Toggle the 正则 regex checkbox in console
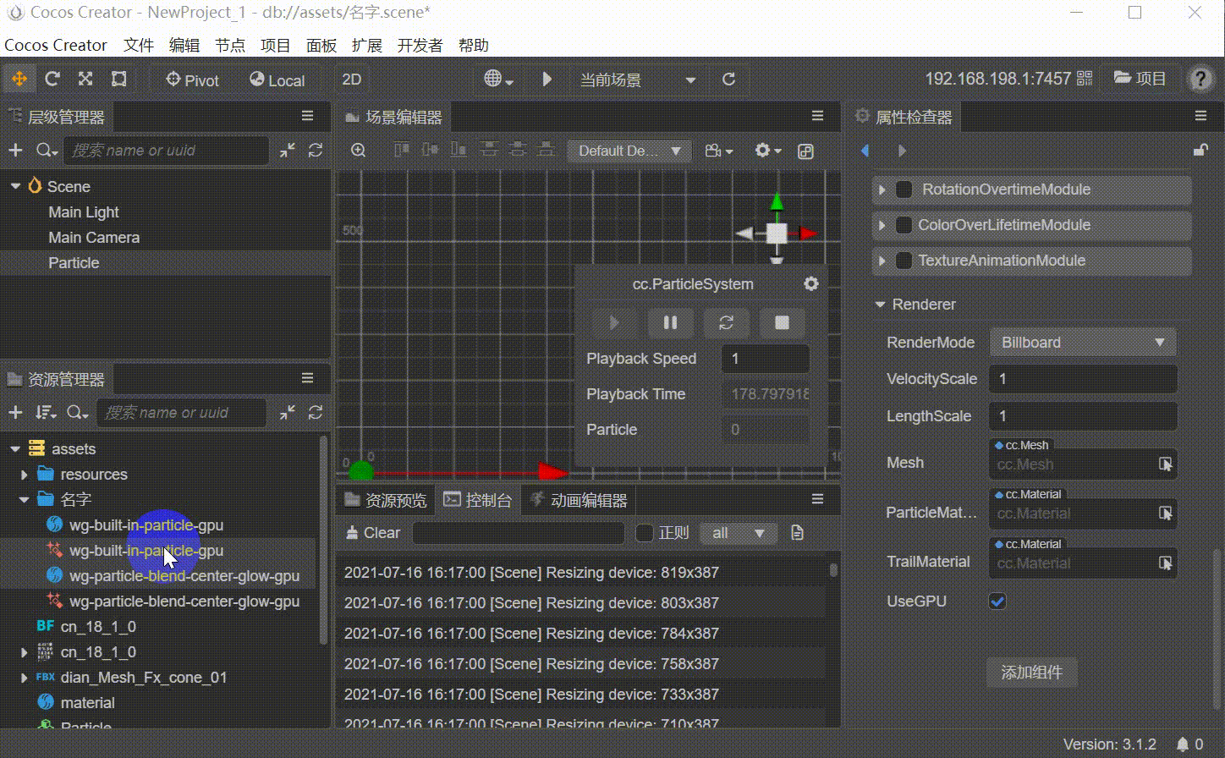This screenshot has width=1225, height=758. (645, 533)
